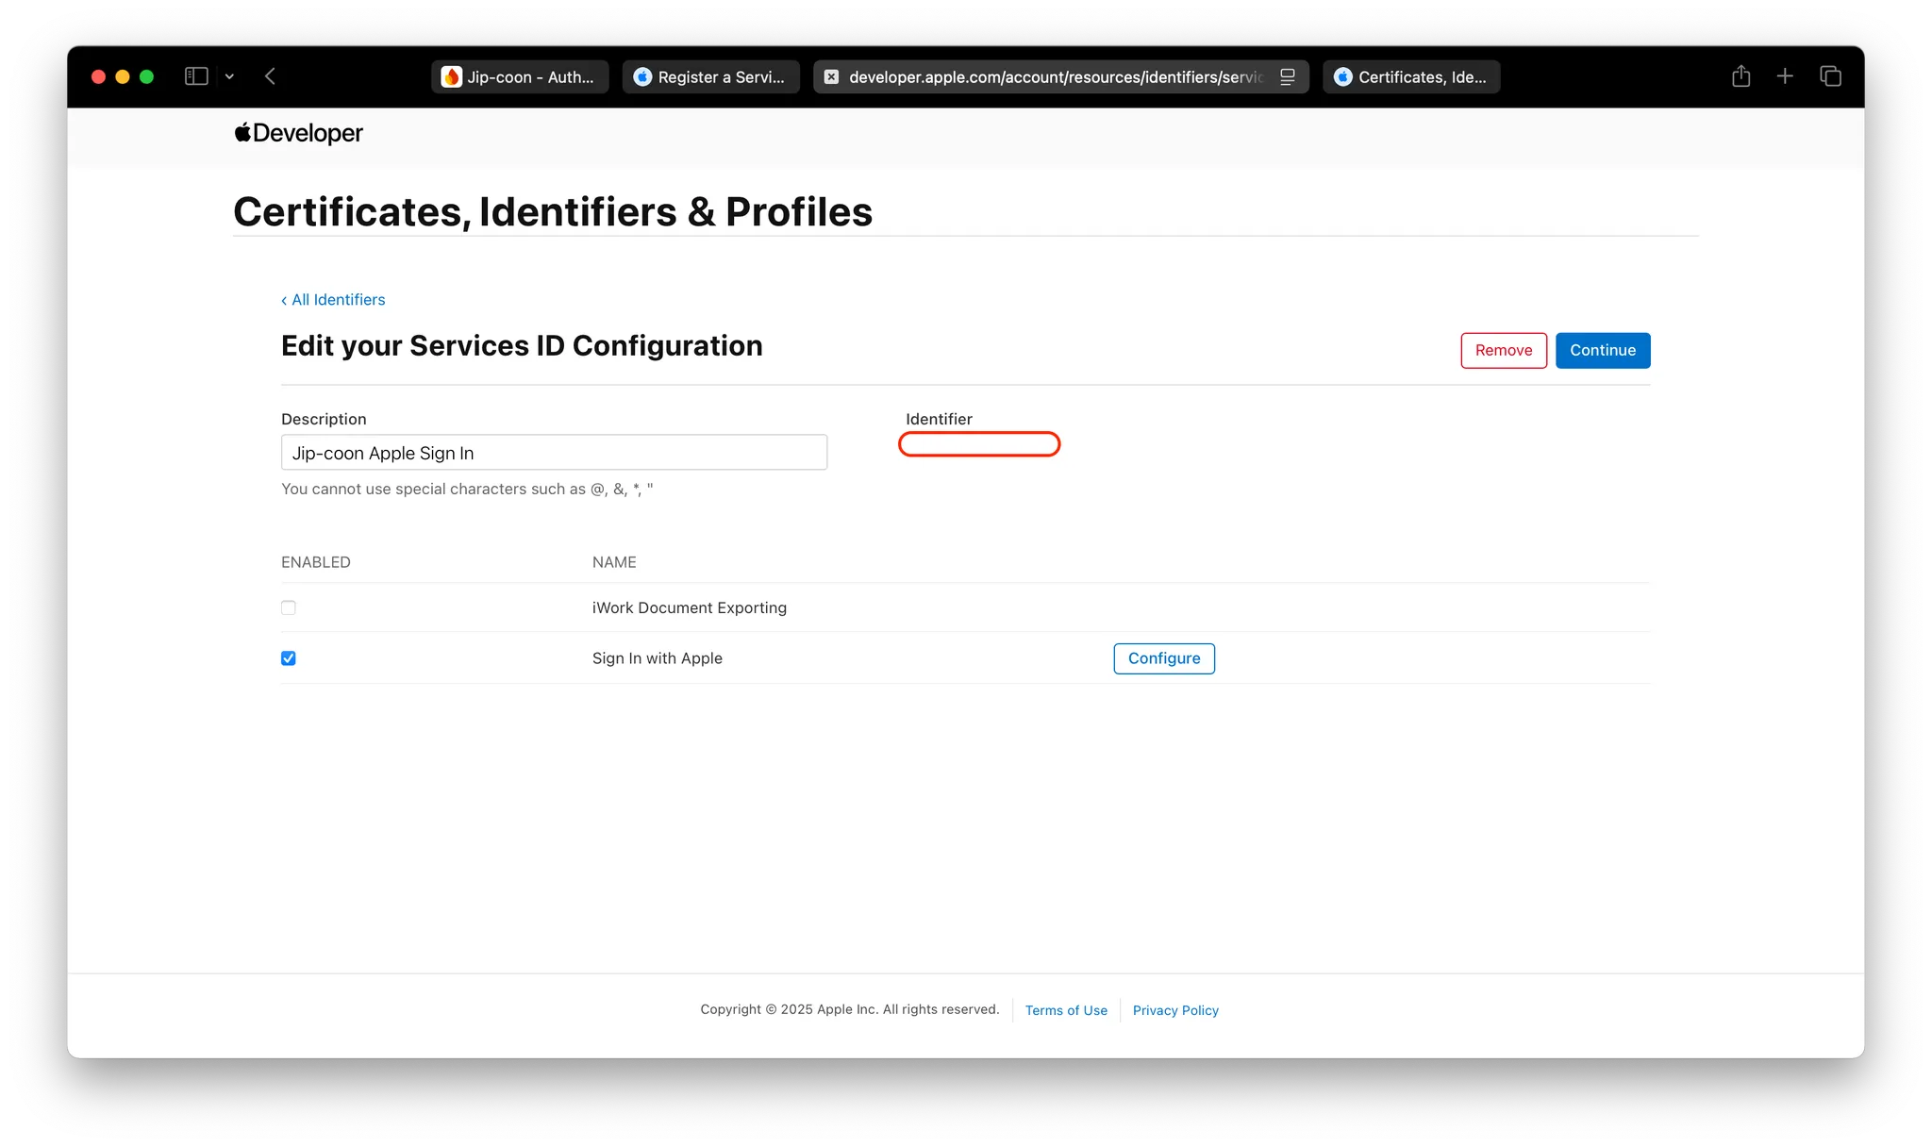
Task: Click the Apple Developer logo
Action: click(298, 133)
